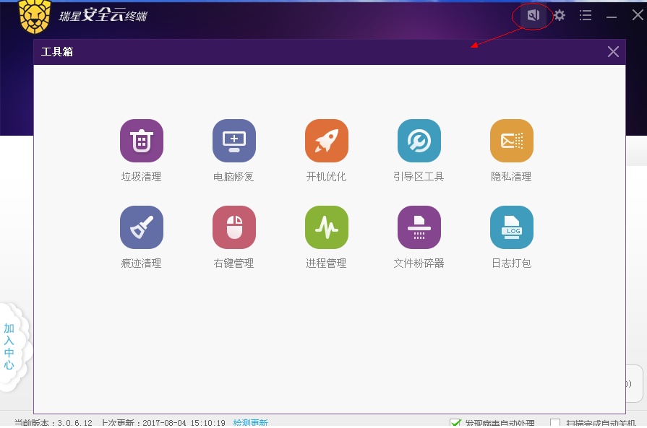Open the 隐私清理 privacy cleanup tool
The image size is (647, 428).
coord(511,141)
